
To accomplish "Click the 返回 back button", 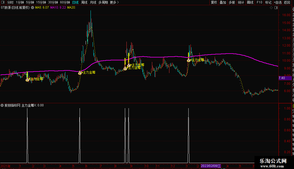I will tap(287, 2).
